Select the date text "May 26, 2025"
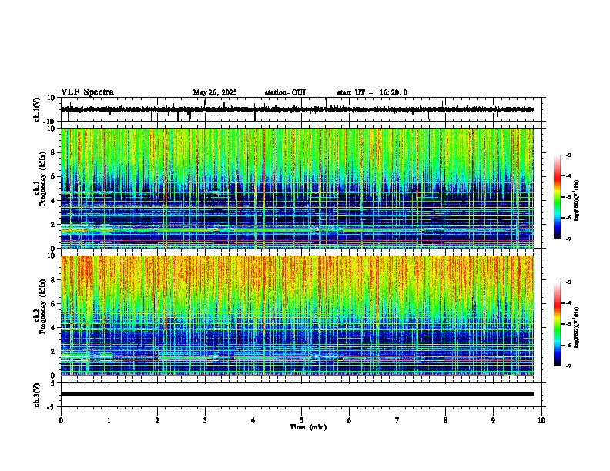This screenshot has width=610, height=471. 215,92
